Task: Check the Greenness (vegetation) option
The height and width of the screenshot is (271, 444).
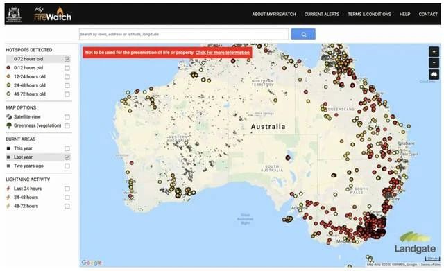Action: pos(67,125)
